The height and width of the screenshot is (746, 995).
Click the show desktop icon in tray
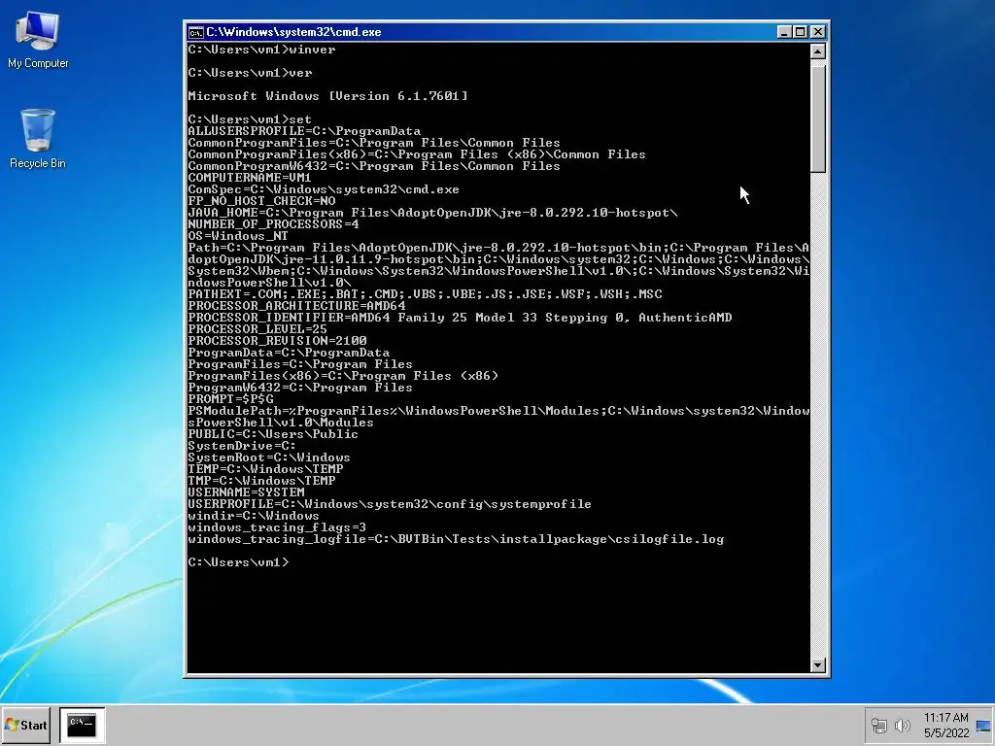[983, 726]
